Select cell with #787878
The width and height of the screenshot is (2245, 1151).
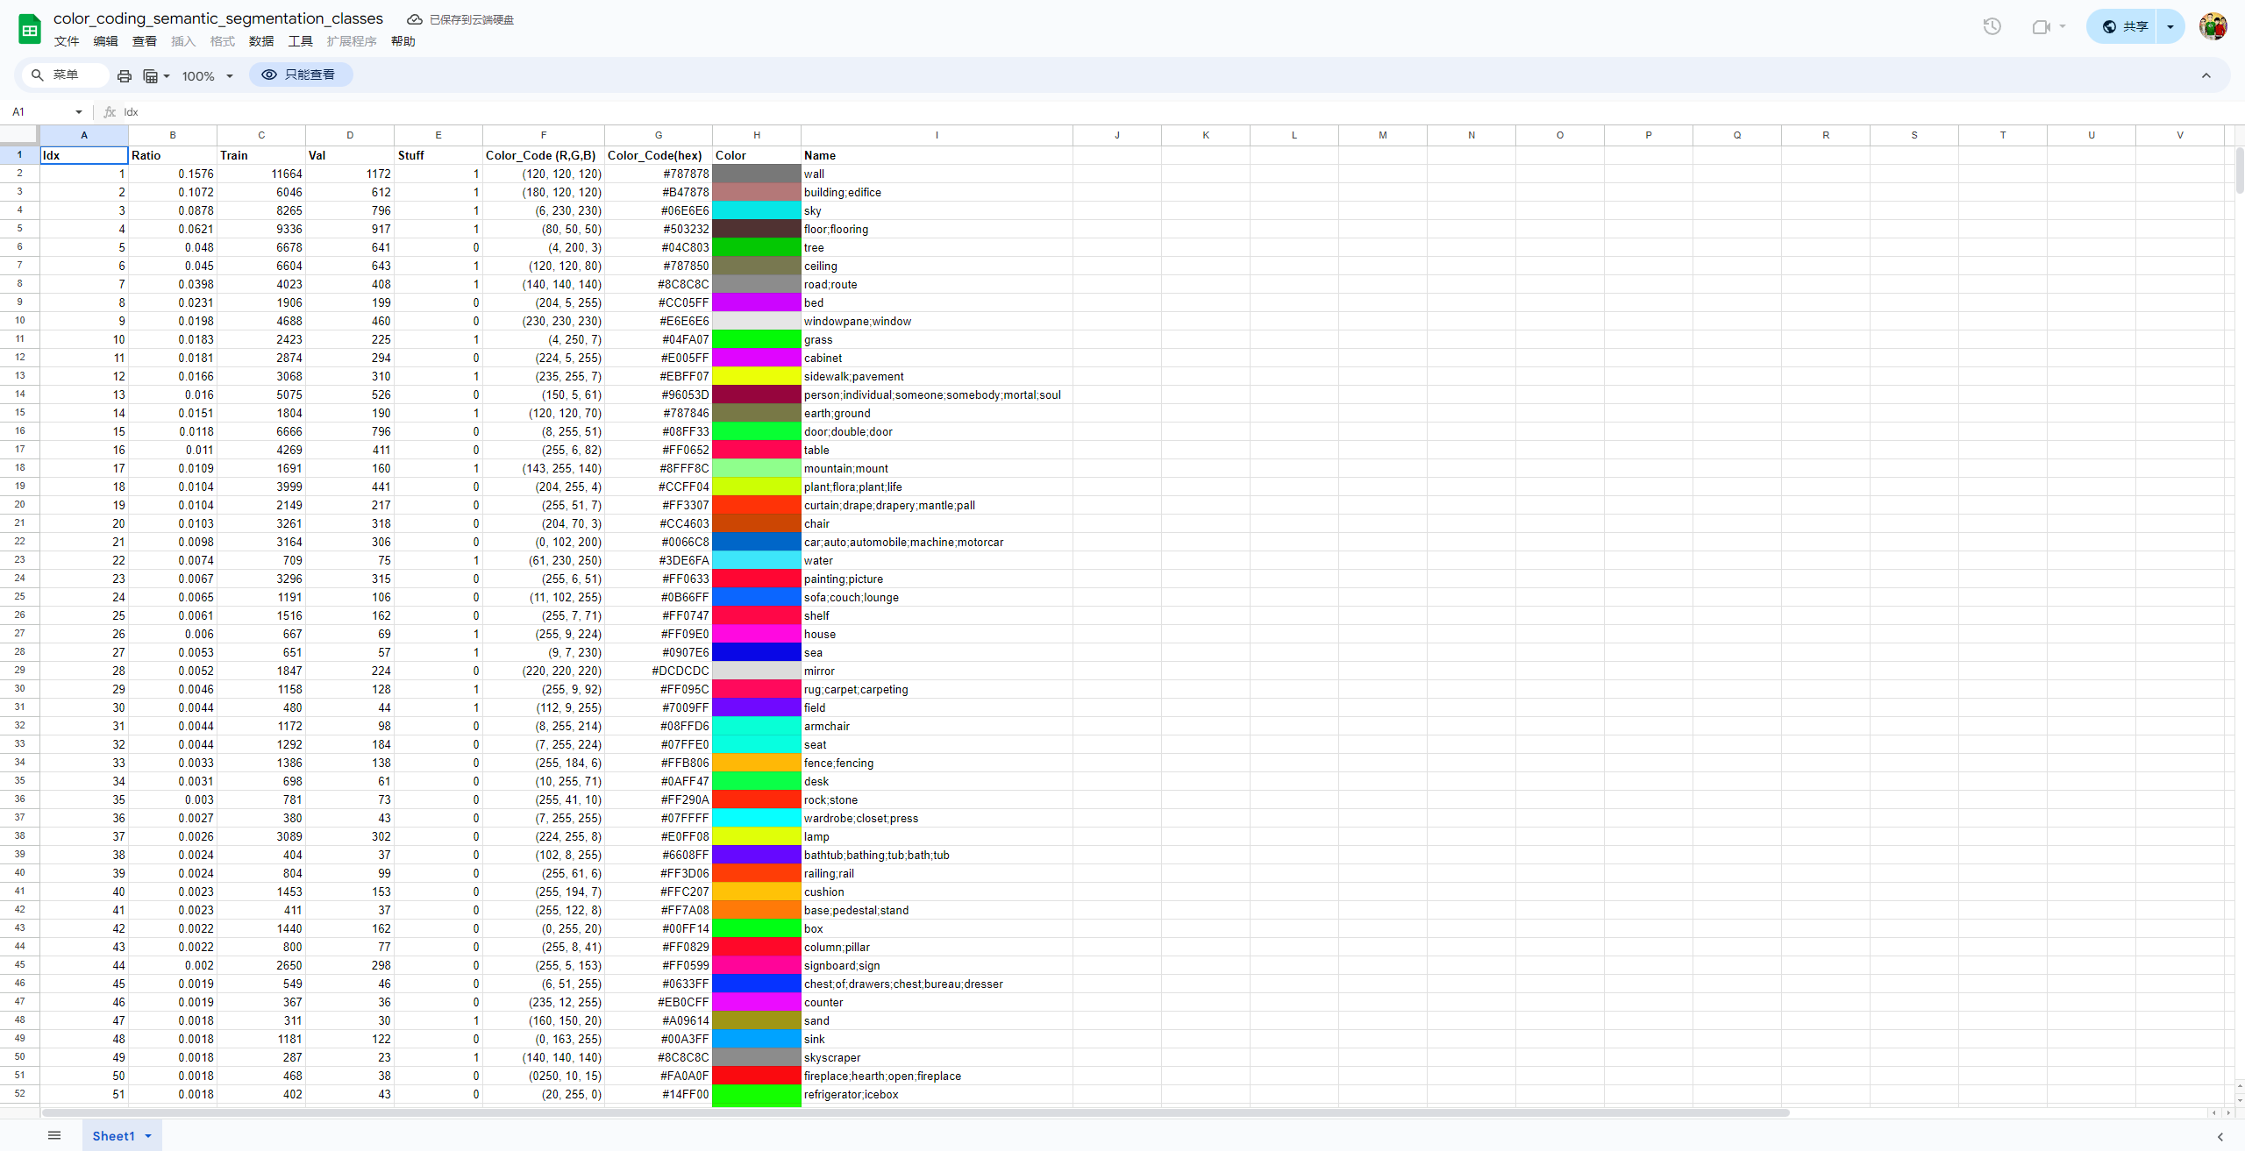(x=659, y=174)
